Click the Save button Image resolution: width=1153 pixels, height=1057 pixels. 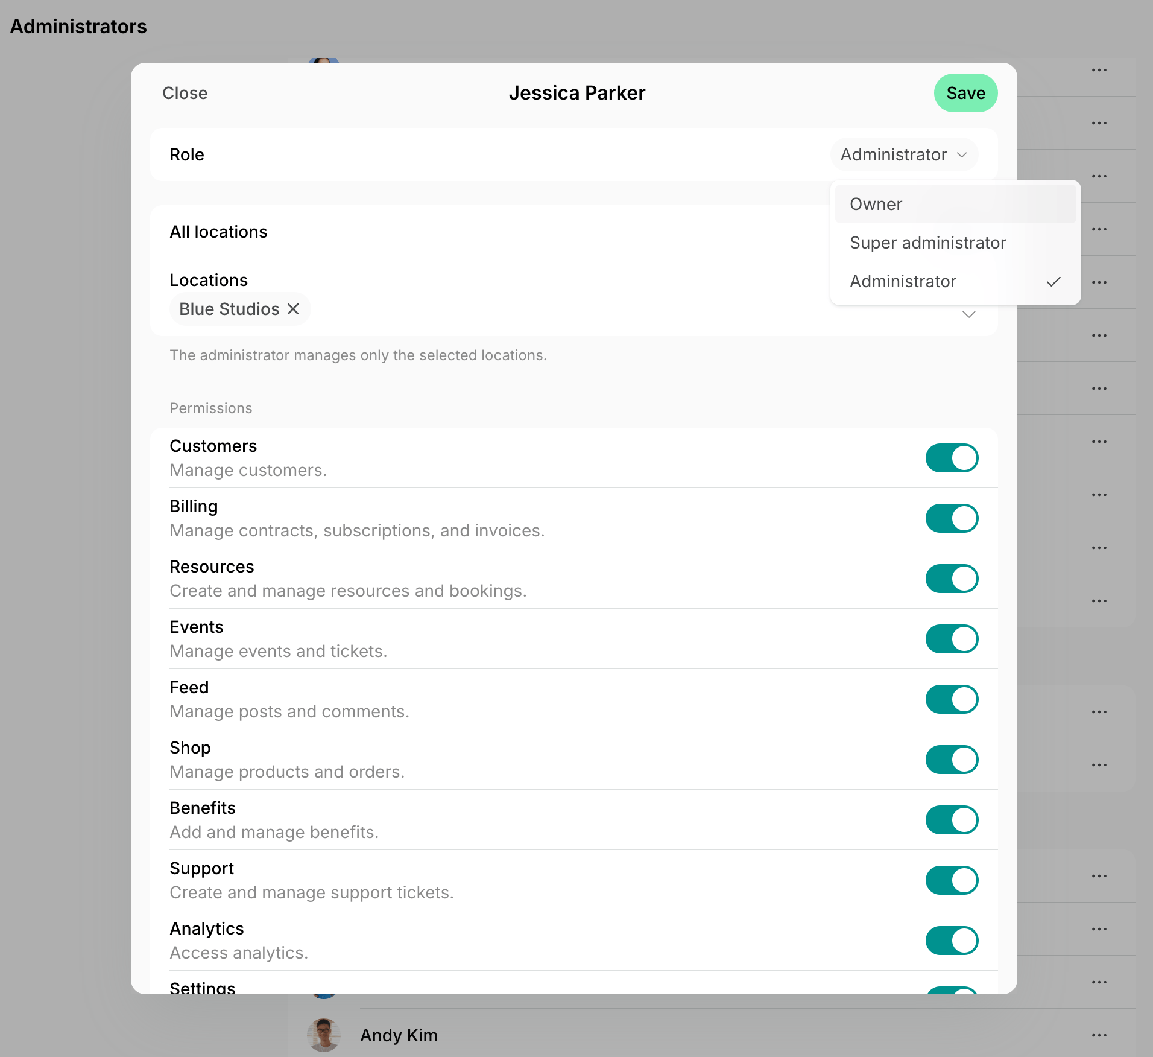click(965, 93)
